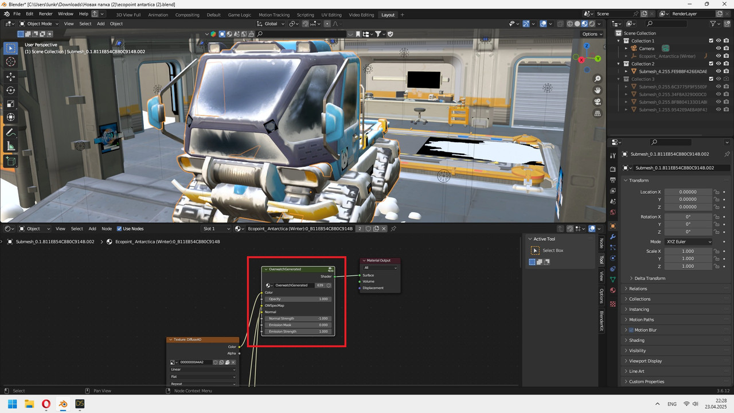The height and width of the screenshot is (413, 734).
Task: Open rotation Mode XYZ Euler dropdown
Action: 688,241
